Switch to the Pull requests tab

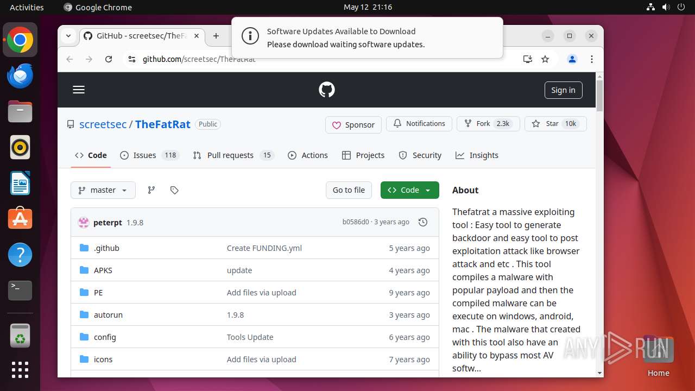click(233, 155)
